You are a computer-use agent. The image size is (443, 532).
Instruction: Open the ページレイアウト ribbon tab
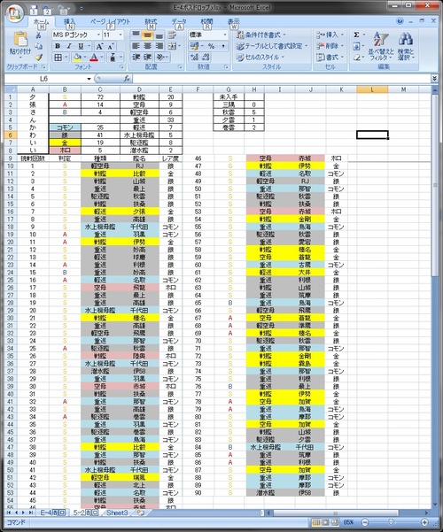click(x=110, y=22)
